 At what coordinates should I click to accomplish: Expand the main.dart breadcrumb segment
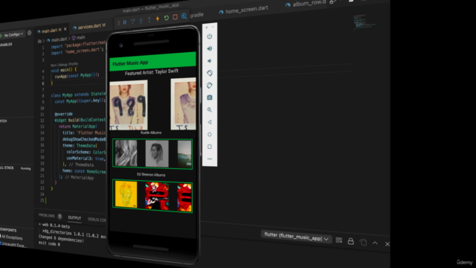click(57, 39)
